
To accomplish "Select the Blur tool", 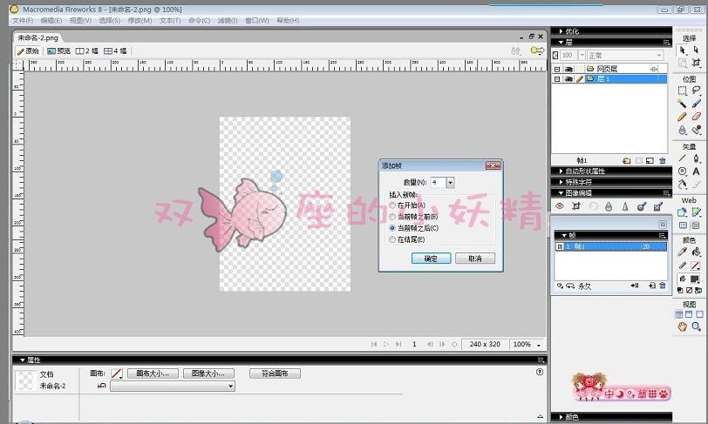I will [x=682, y=131].
